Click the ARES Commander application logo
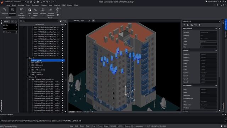The image size is (227, 128). (2, 2)
